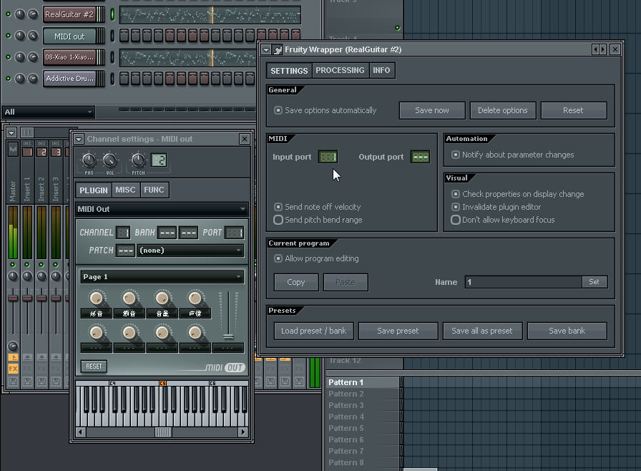
Task: Toggle mute LED for MIDI out channel
Action: tap(8, 36)
